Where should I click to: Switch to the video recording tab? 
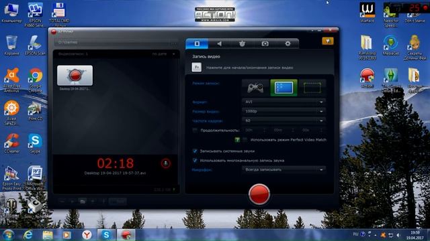[x=197, y=44]
